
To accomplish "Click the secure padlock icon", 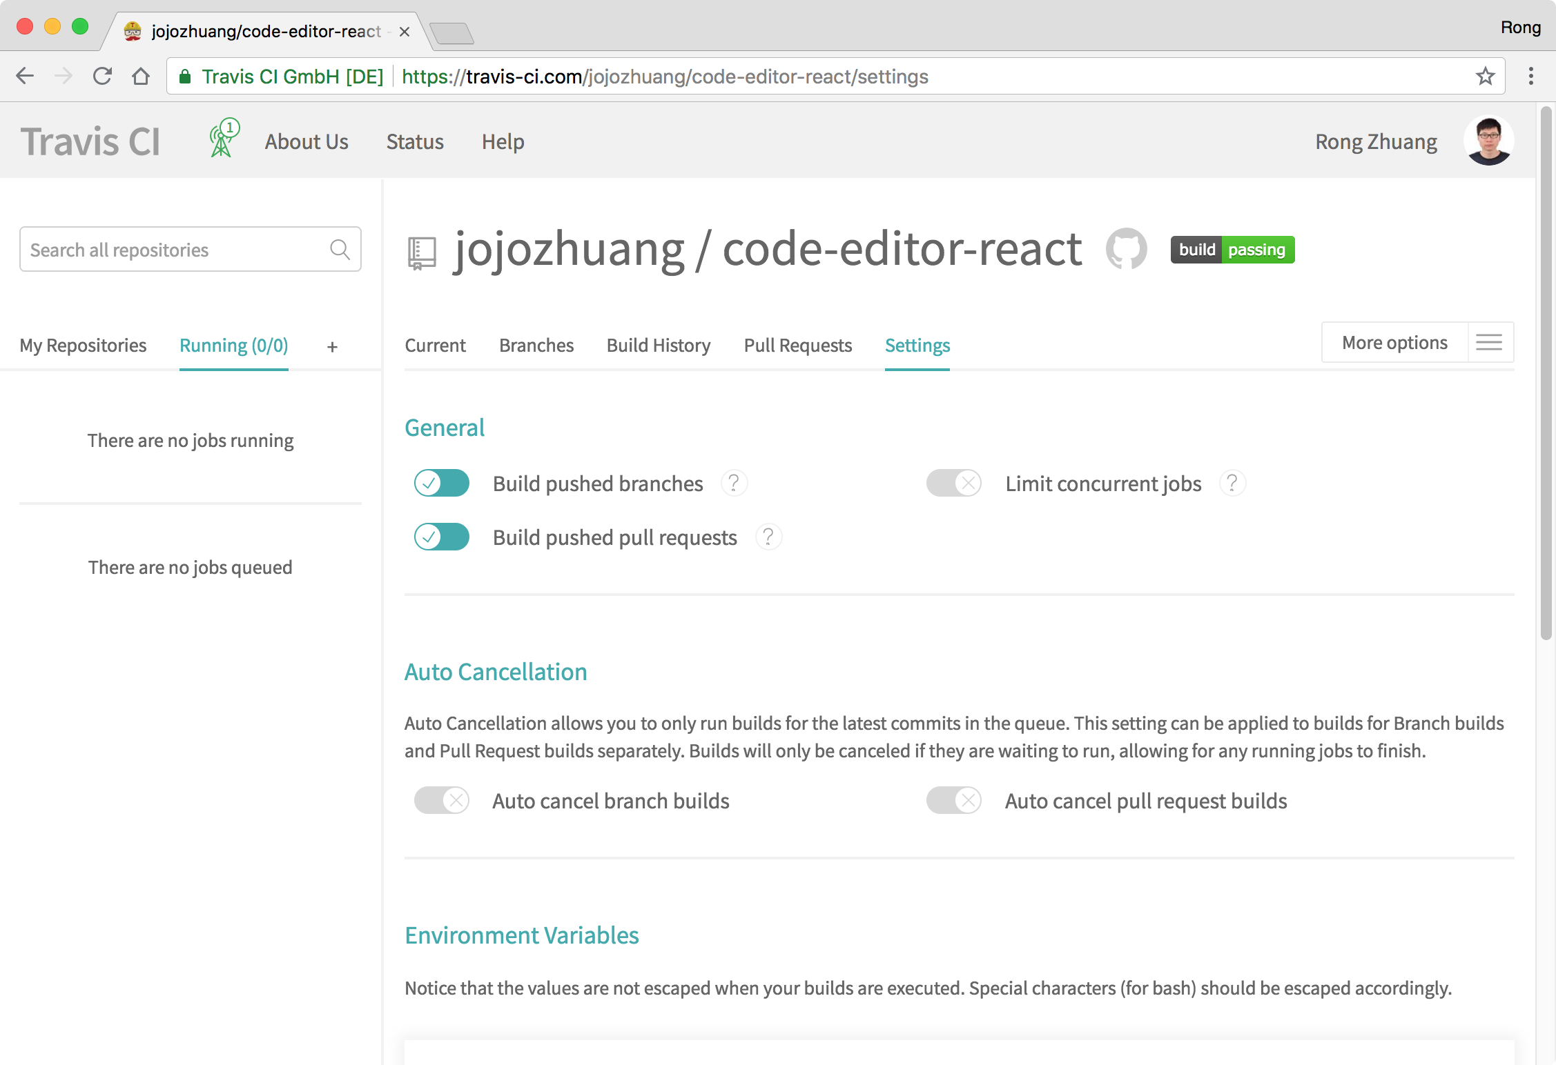I will tap(185, 77).
